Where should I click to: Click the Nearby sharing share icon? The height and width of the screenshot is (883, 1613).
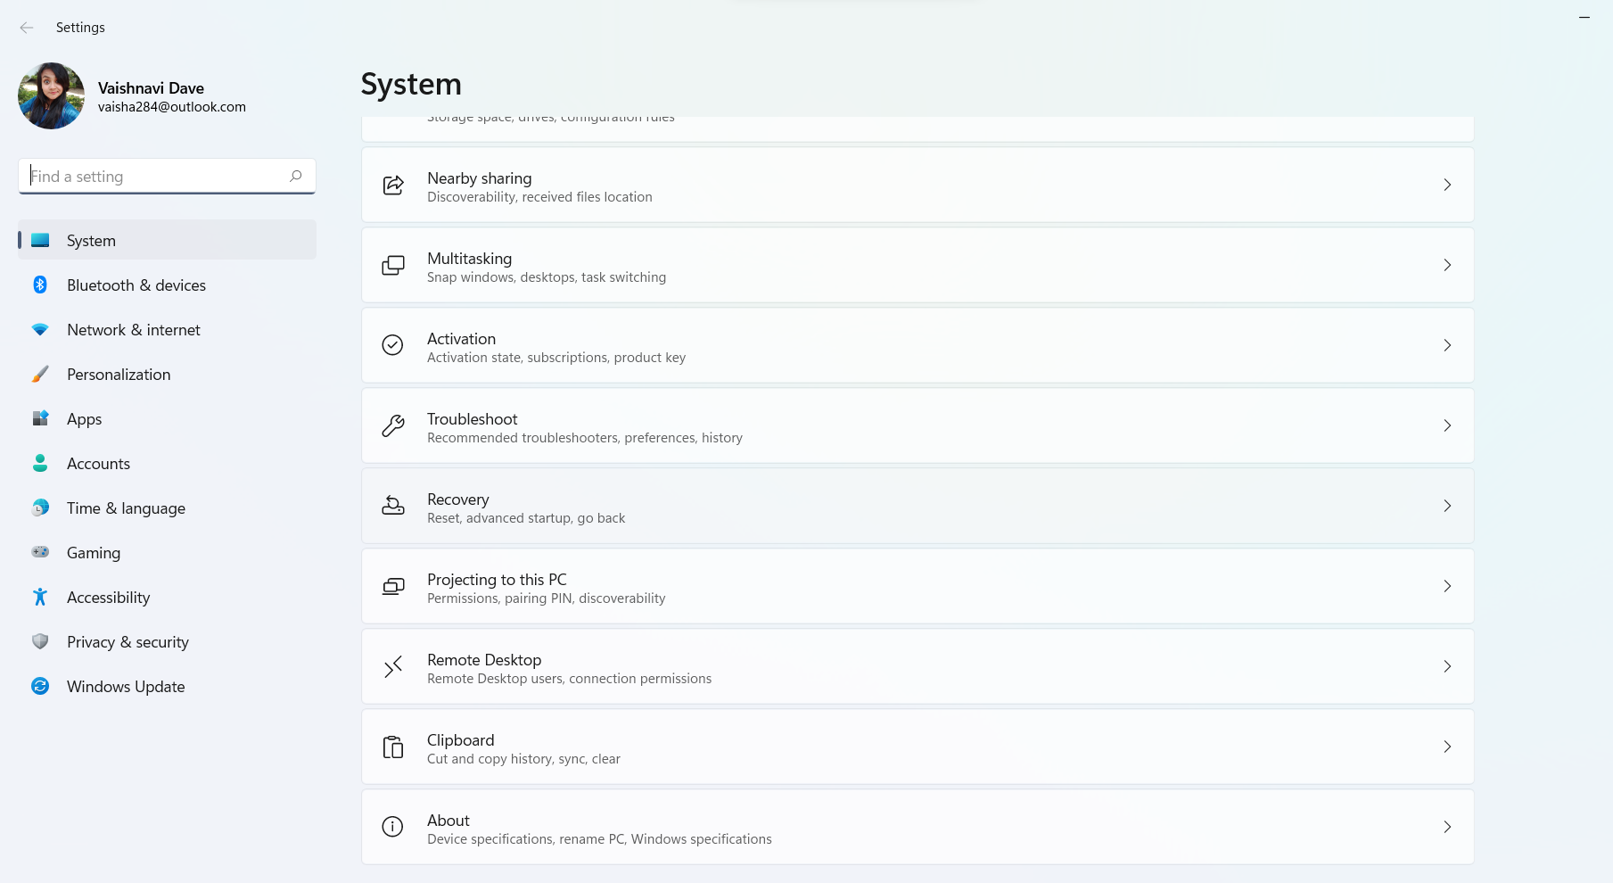tap(393, 185)
